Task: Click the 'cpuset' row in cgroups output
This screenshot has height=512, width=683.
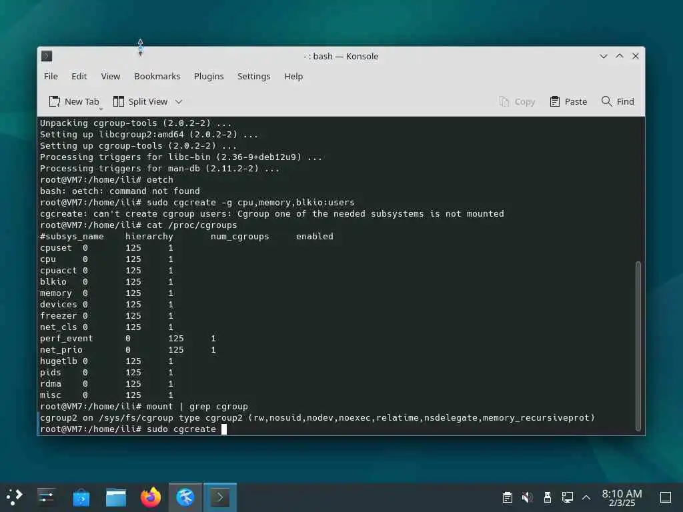Action: 107,248
